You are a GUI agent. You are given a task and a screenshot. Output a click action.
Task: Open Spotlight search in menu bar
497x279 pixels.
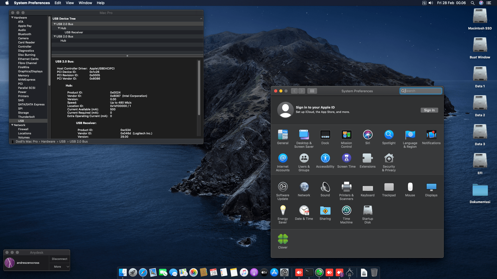[473, 3]
